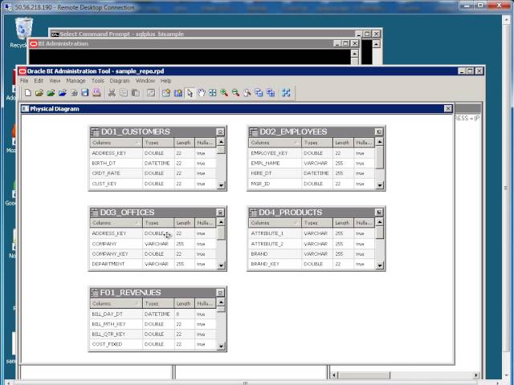The image size is (514, 385).
Task: Select COST_FIXED row in F01_REVENUES
Action: click(153, 344)
